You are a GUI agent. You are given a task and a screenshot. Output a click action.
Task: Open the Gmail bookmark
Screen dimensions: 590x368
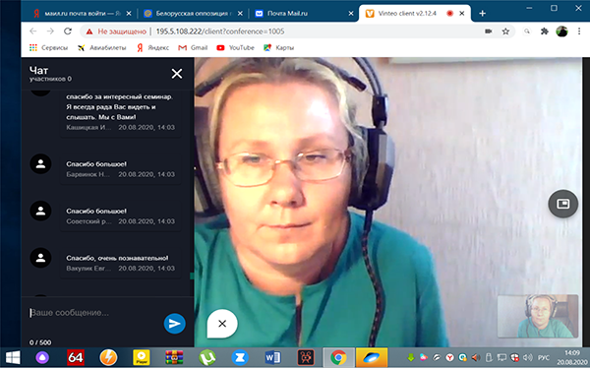pos(193,48)
